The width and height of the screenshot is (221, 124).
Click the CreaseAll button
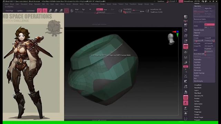click(x=210, y=38)
